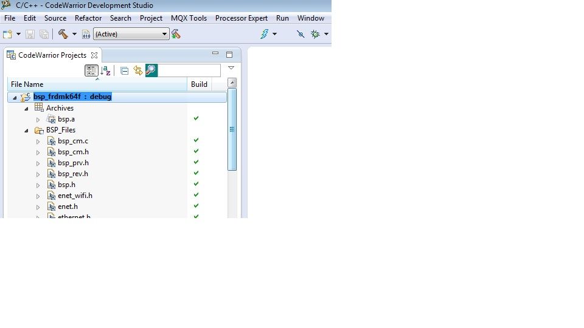Open the Project menu

tap(151, 18)
